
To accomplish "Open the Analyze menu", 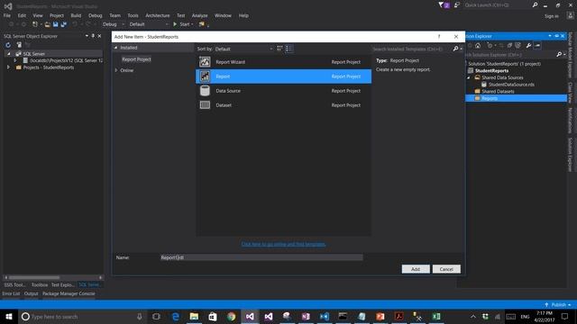I will coord(200,15).
